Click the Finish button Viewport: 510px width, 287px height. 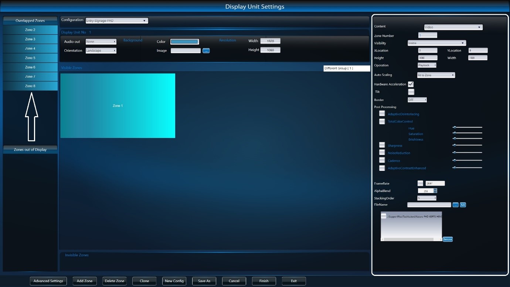tap(264, 281)
